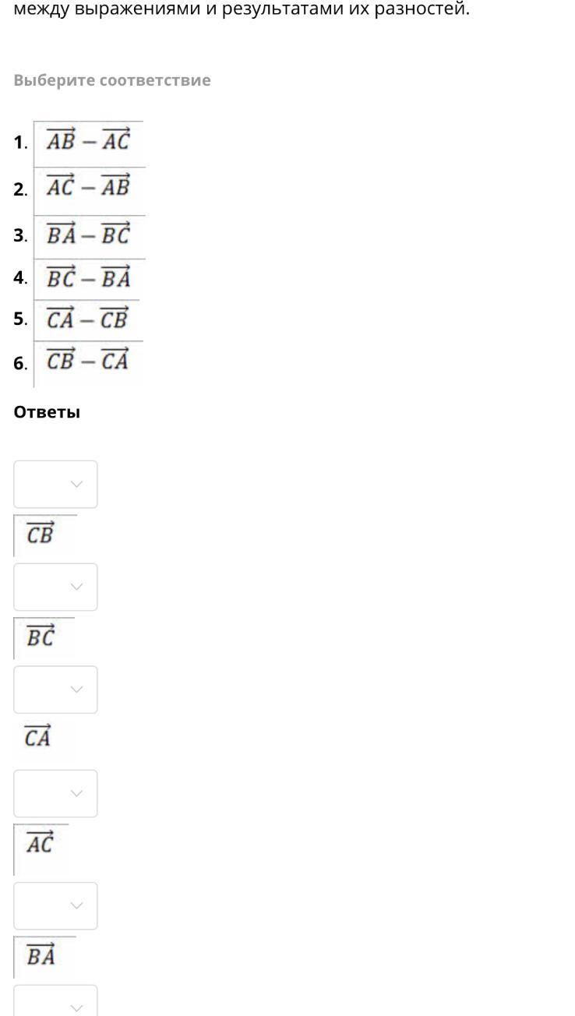Select expression 2, AC minus AB
Viewport: 575px width, 1016px height.
[87, 188]
